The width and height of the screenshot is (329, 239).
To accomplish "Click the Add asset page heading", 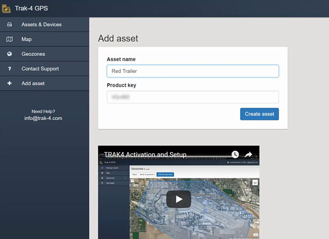I will click(118, 39).
